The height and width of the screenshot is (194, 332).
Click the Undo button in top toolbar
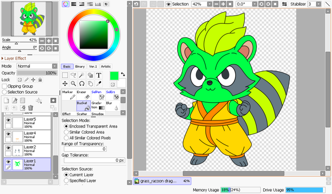point(136,4)
